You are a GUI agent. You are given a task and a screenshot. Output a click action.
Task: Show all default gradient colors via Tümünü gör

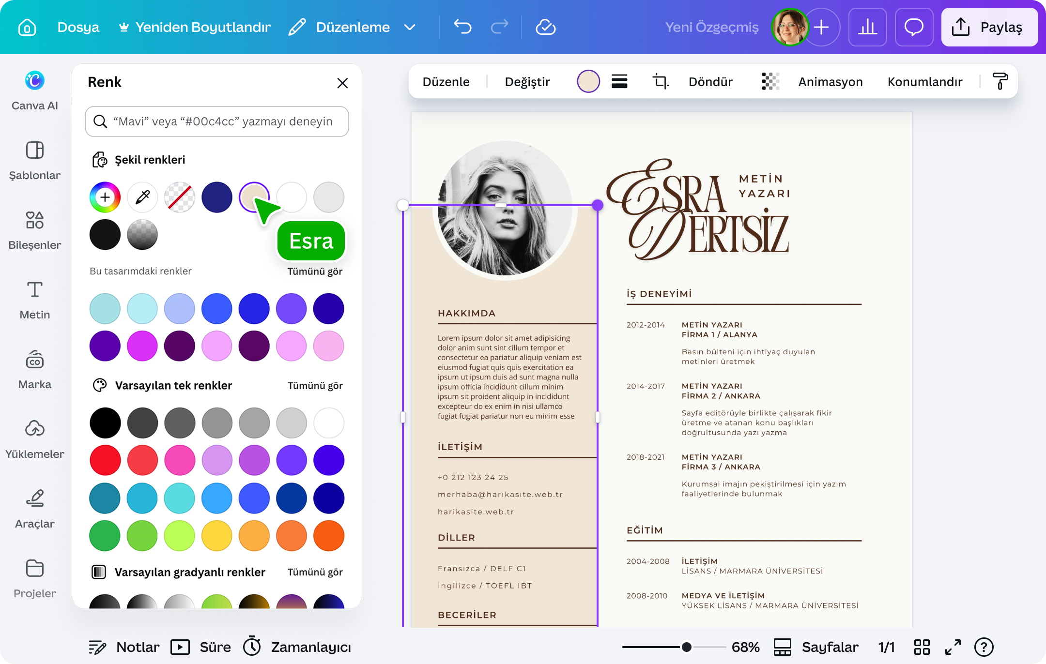pos(315,572)
